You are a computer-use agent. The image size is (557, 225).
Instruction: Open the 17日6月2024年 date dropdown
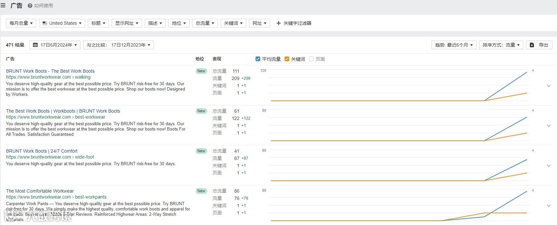click(x=55, y=45)
